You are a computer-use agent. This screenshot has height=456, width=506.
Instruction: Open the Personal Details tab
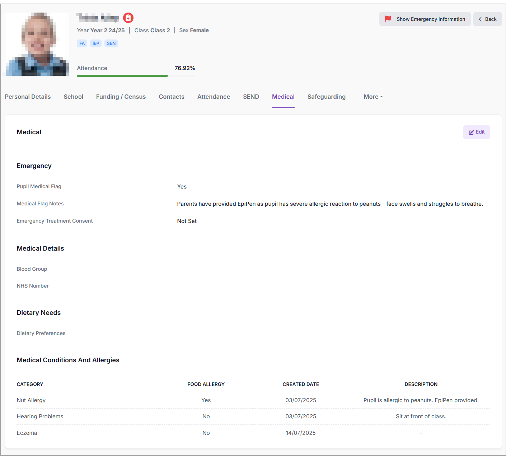click(28, 97)
